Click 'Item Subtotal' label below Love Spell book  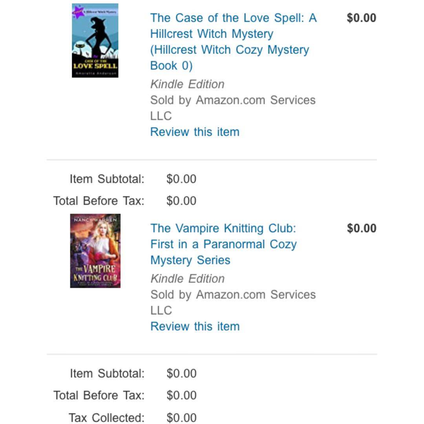pyautogui.click(x=107, y=179)
